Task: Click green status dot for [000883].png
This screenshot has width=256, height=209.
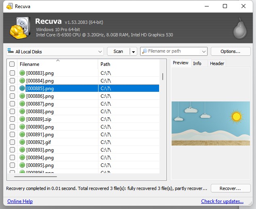Action: pyautogui.click(x=22, y=73)
